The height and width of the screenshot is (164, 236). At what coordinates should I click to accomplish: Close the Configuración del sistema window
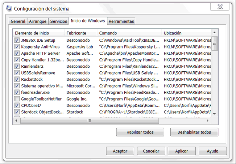click(x=220, y=7)
